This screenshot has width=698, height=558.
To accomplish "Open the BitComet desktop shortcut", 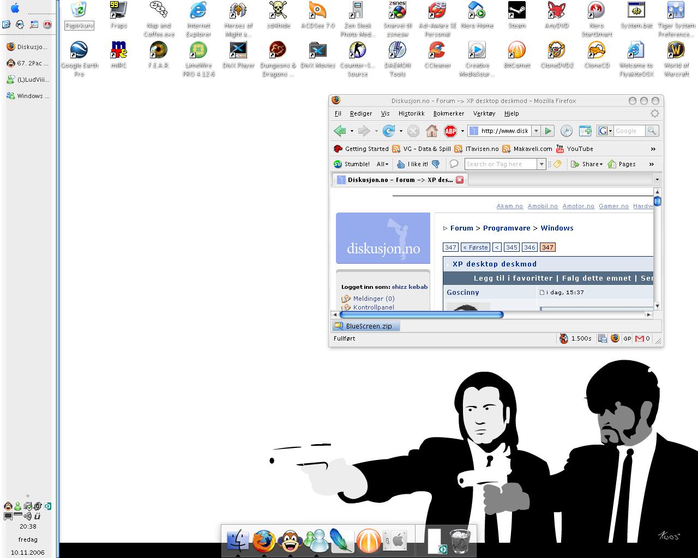I will [x=517, y=55].
